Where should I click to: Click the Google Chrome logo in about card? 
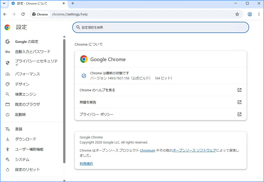point(84,59)
